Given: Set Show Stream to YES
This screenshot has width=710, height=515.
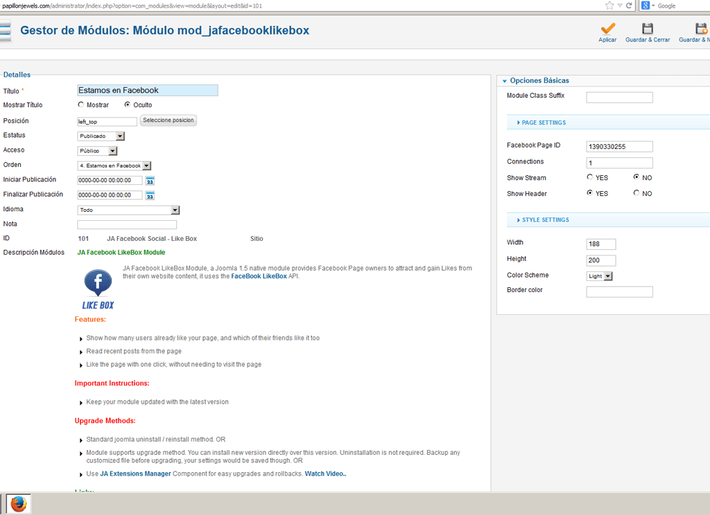Looking at the screenshot, I should tap(589, 177).
